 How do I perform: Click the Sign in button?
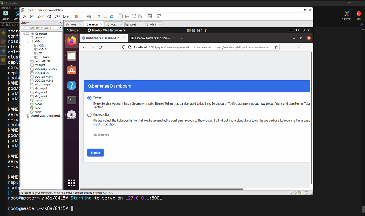pyautogui.click(x=95, y=153)
